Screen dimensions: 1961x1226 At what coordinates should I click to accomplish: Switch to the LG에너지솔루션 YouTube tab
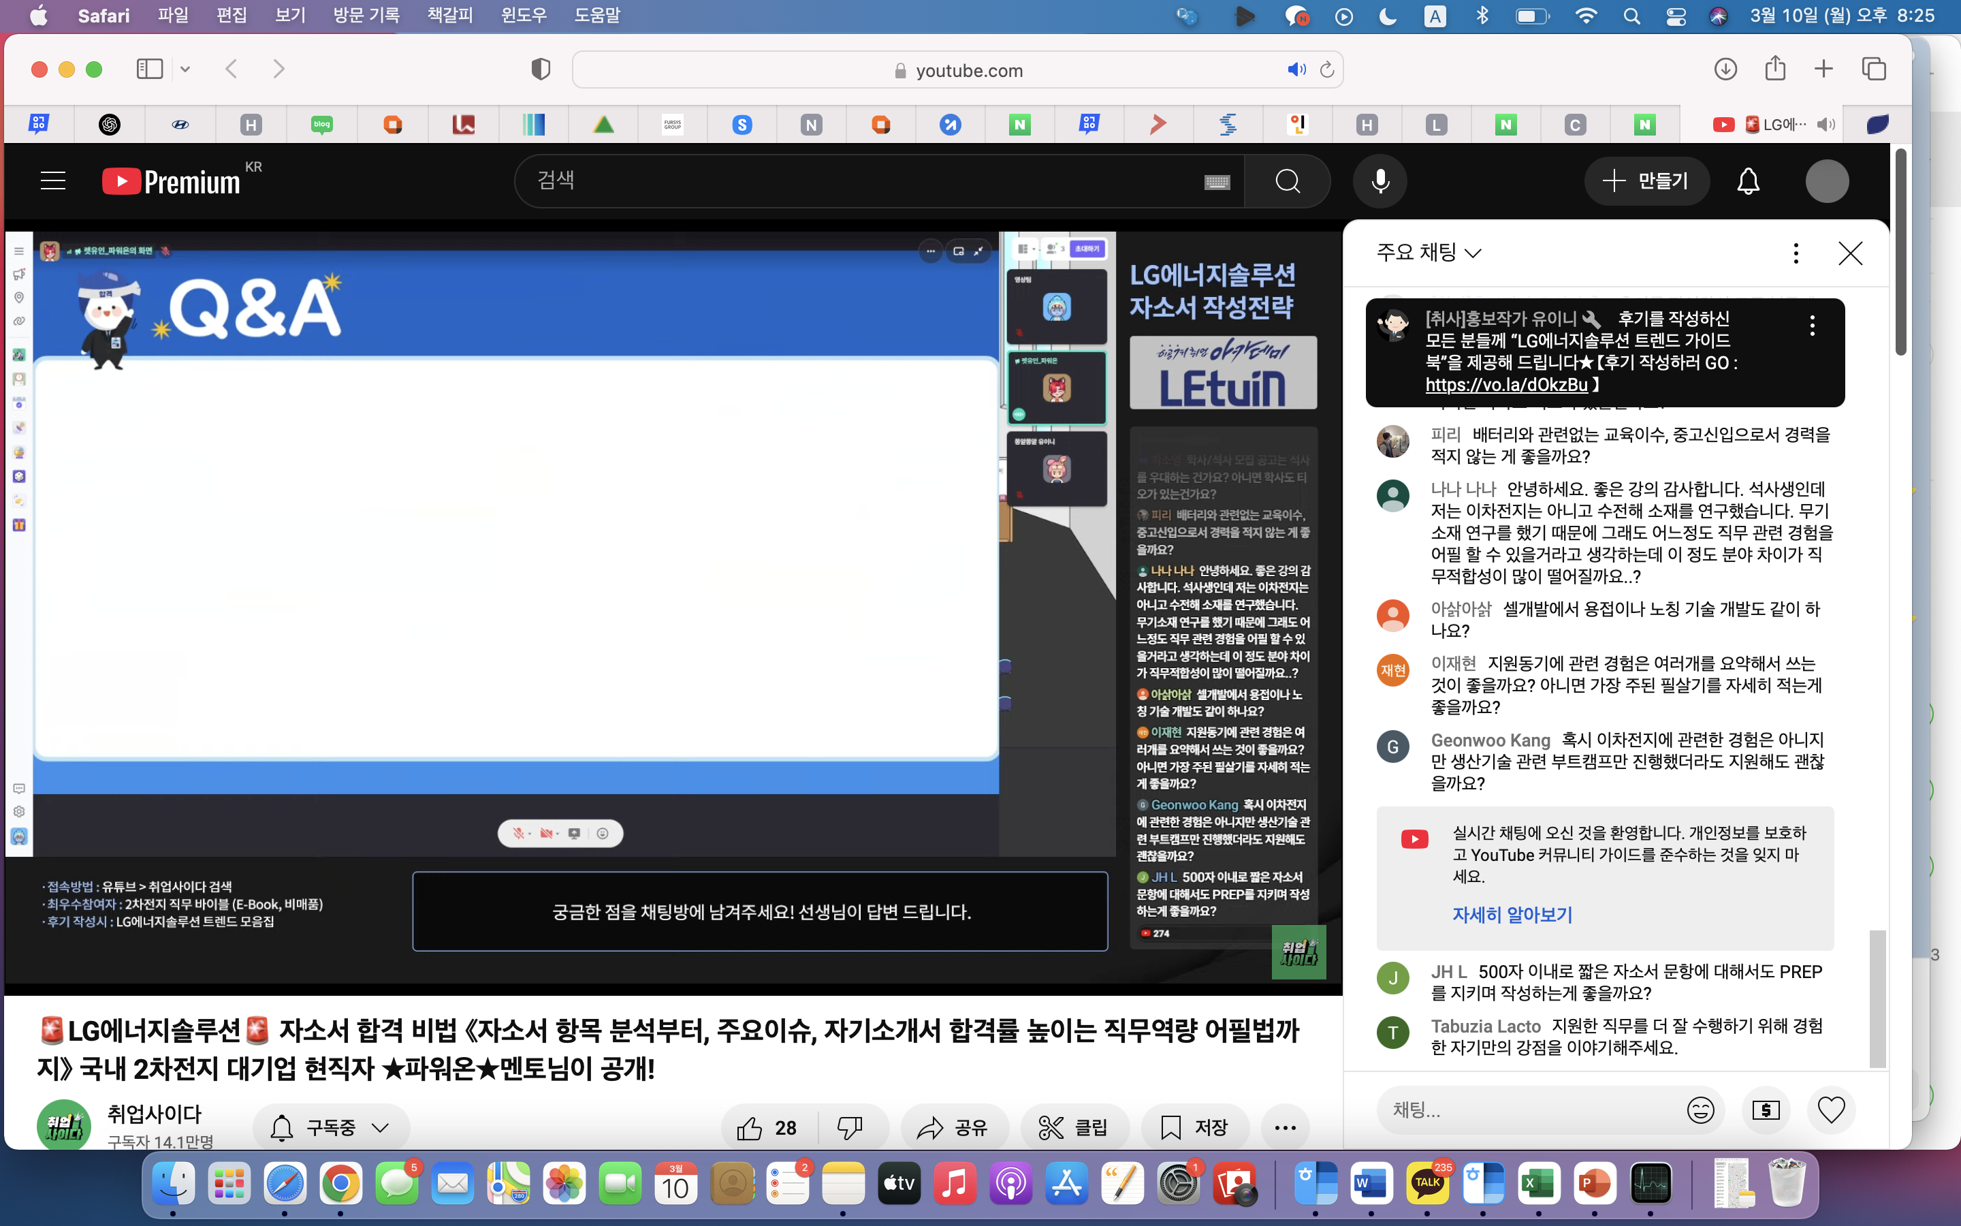(x=1770, y=124)
